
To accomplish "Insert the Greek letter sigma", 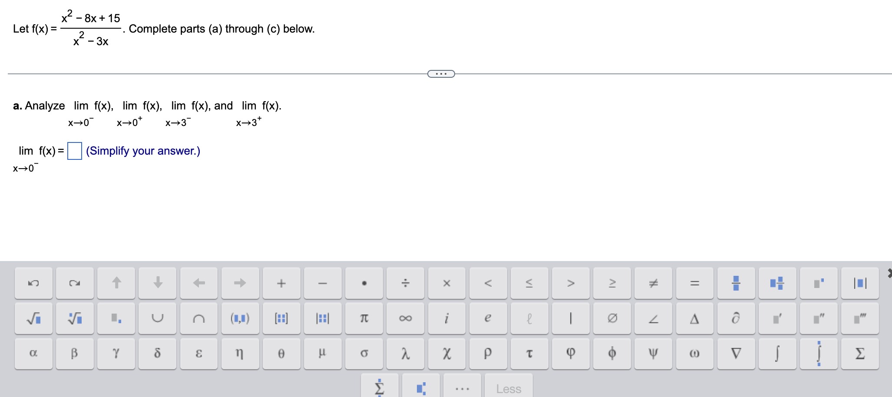I will tap(364, 354).
